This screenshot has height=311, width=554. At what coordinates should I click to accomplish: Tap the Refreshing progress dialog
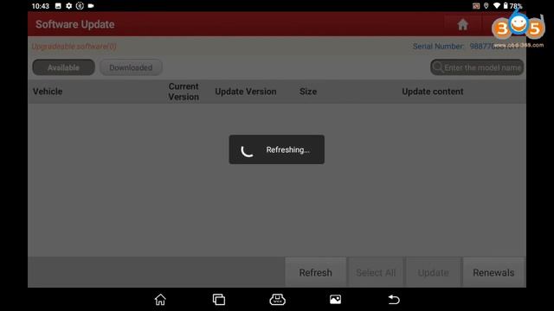tap(277, 149)
